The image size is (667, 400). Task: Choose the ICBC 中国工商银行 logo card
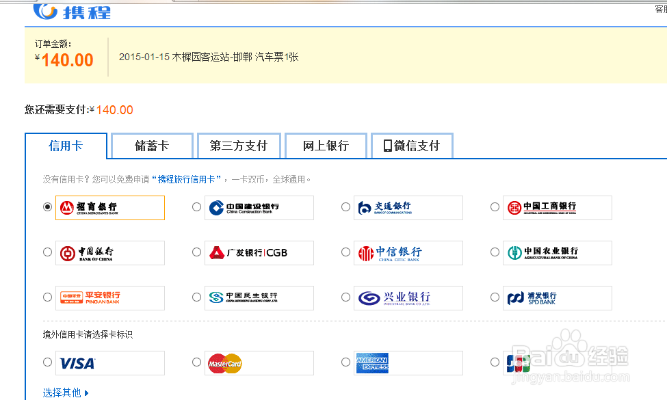[558, 208]
